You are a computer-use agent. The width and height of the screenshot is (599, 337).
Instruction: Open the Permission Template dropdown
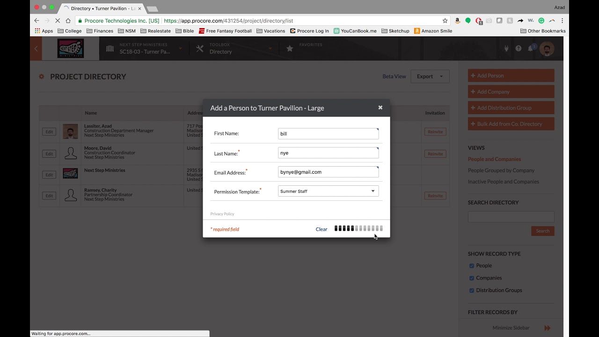328,191
